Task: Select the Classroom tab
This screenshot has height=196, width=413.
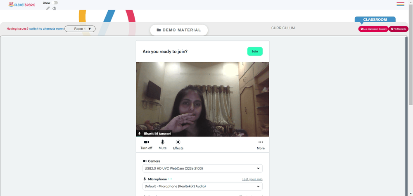Action: pyautogui.click(x=375, y=19)
